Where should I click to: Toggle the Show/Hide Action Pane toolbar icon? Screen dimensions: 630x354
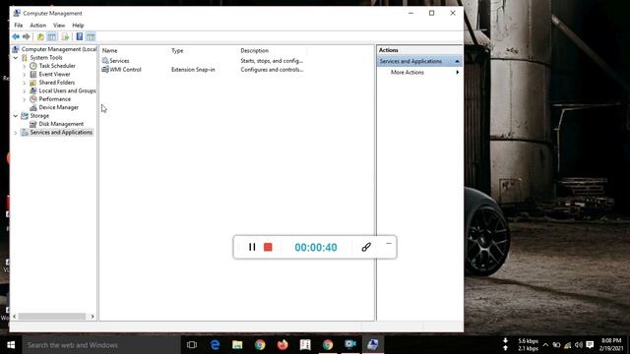pyautogui.click(x=91, y=37)
